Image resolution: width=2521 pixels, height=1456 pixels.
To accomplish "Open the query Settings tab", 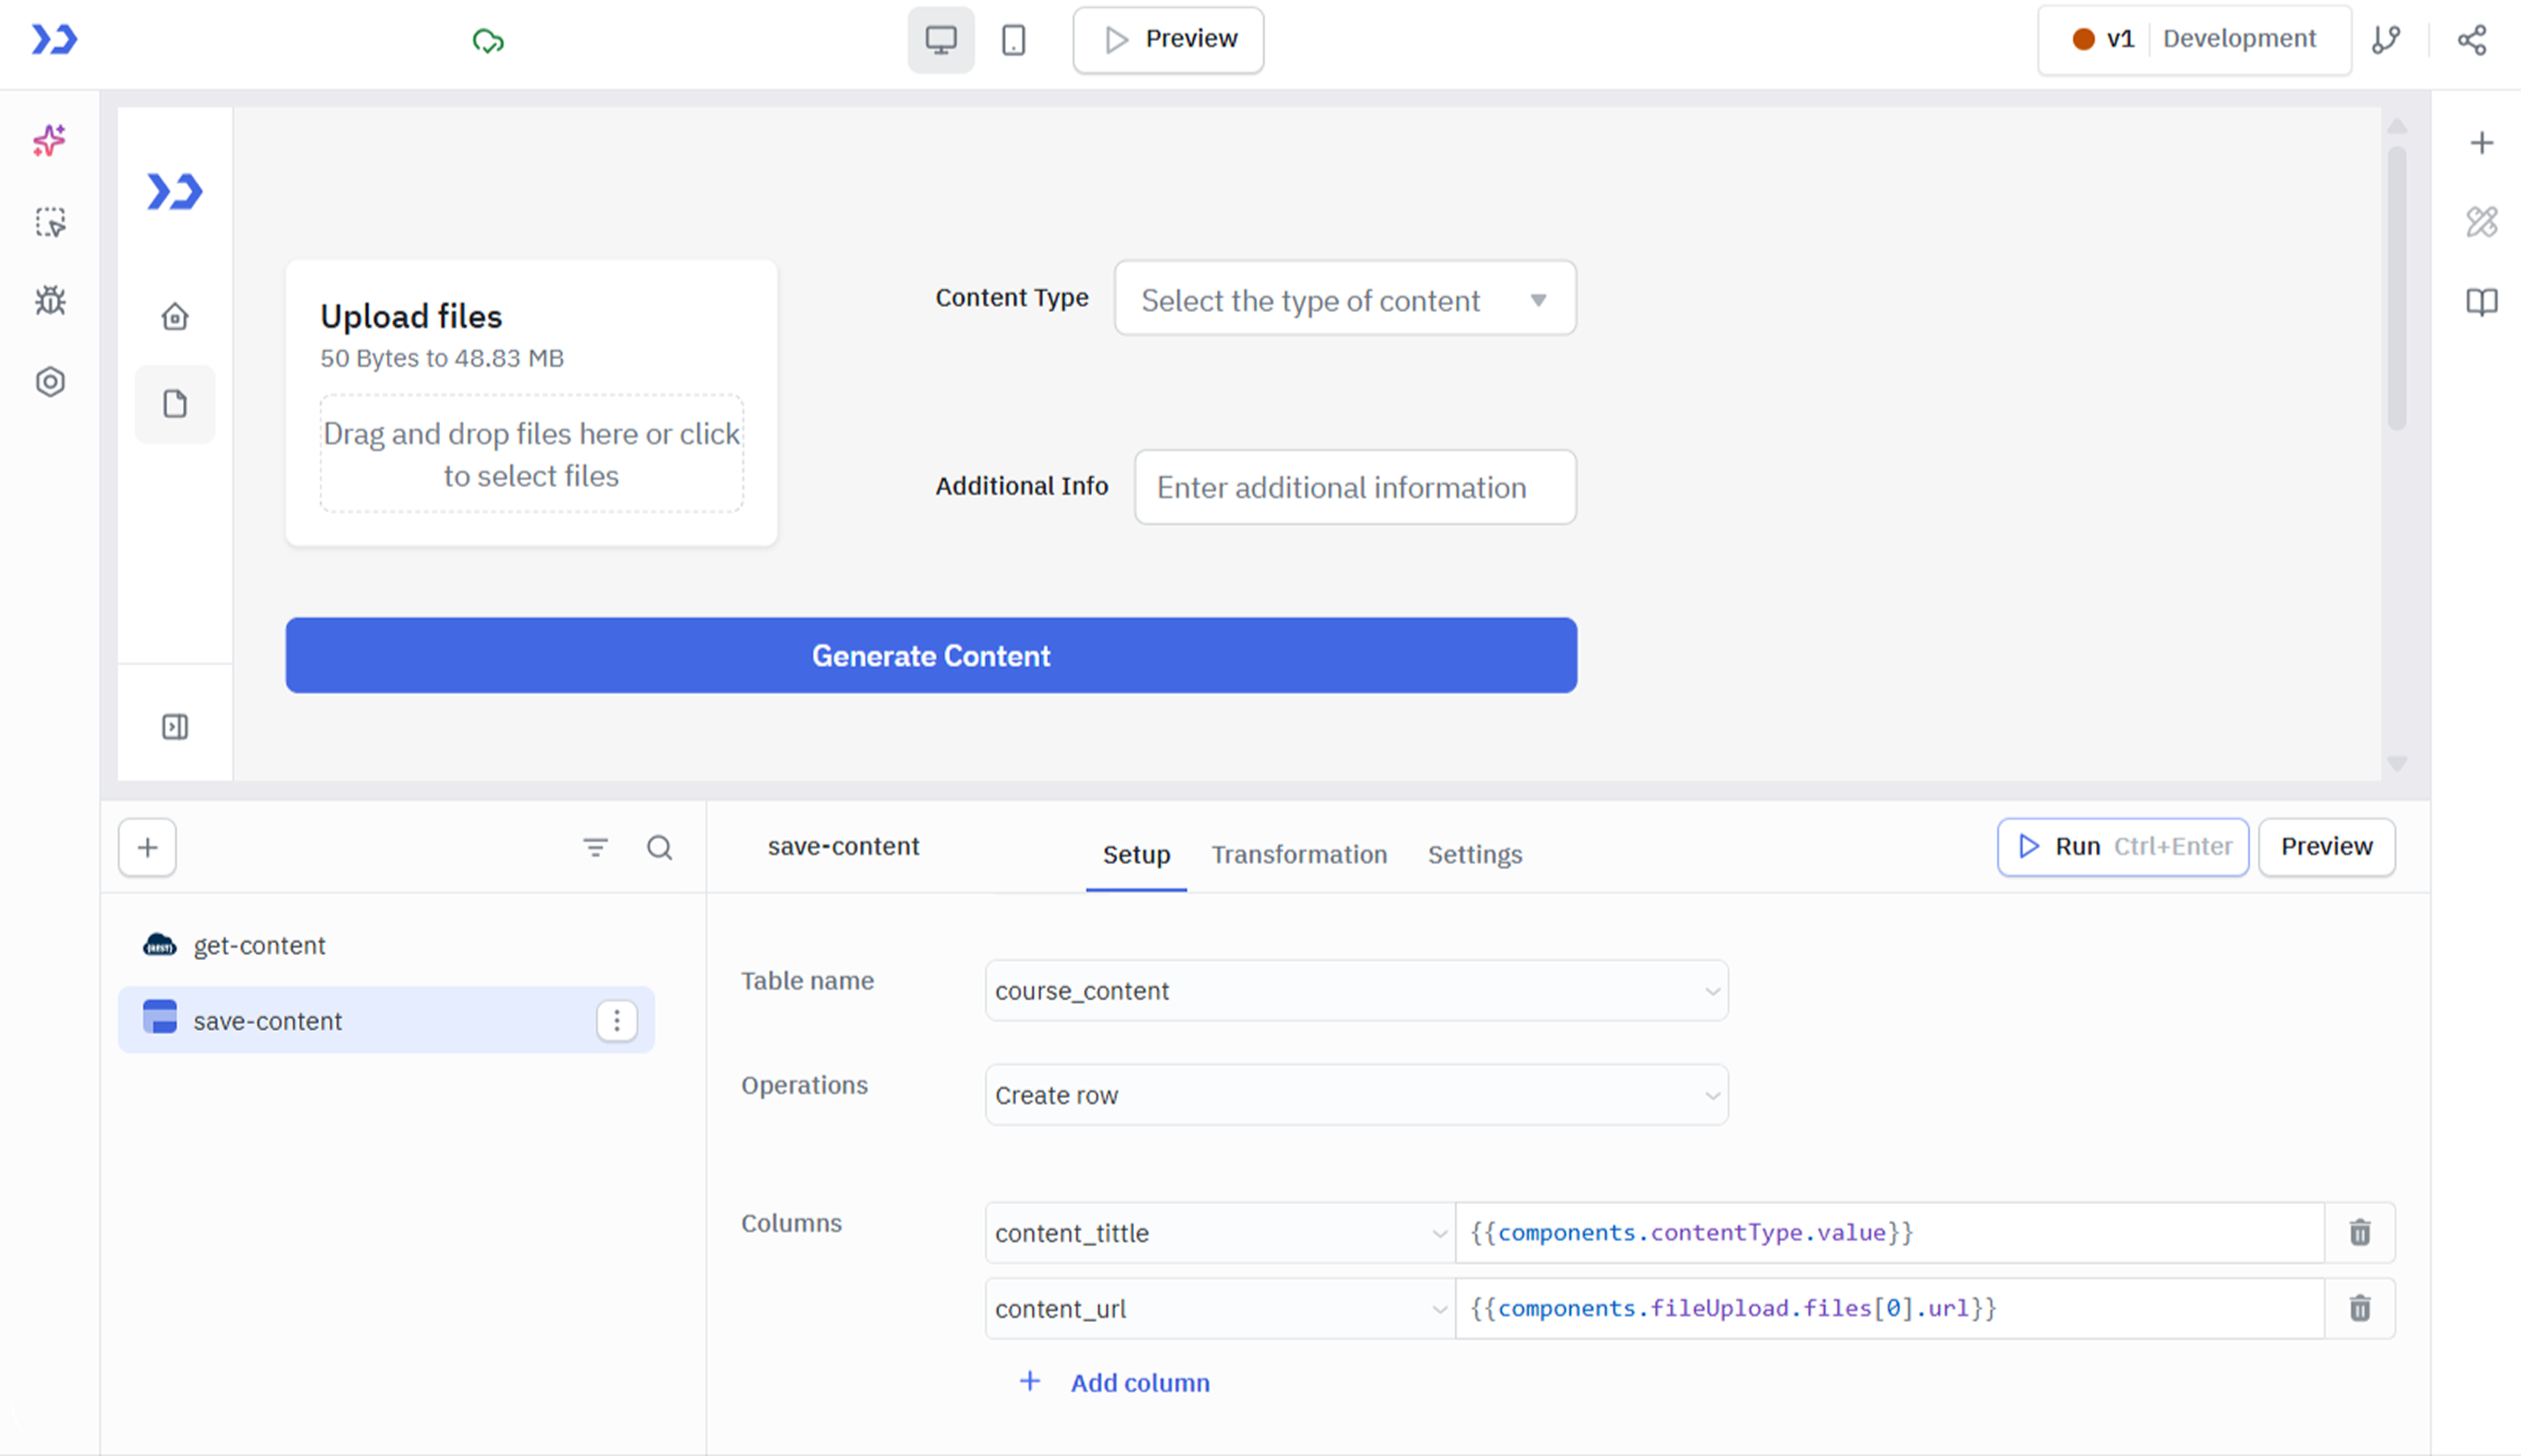I will pos(1475,855).
